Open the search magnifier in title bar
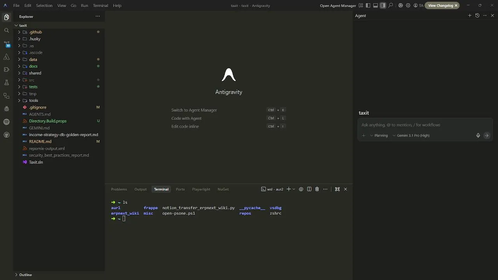This screenshot has height=280, width=498. [391, 5]
